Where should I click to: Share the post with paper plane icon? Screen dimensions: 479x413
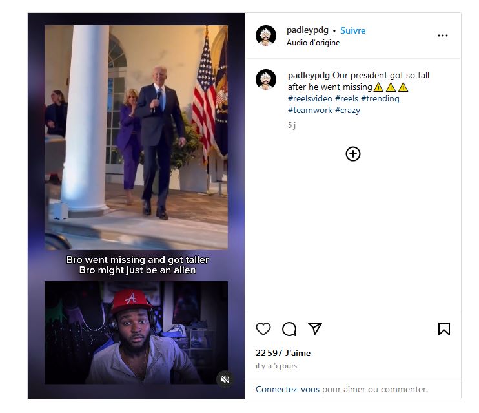coord(315,328)
